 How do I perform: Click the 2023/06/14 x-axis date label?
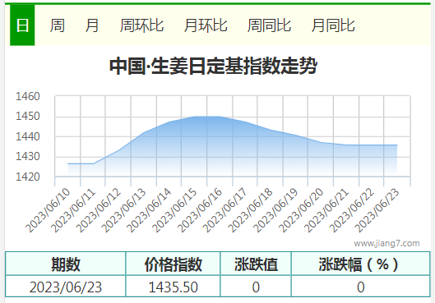coord(150,210)
